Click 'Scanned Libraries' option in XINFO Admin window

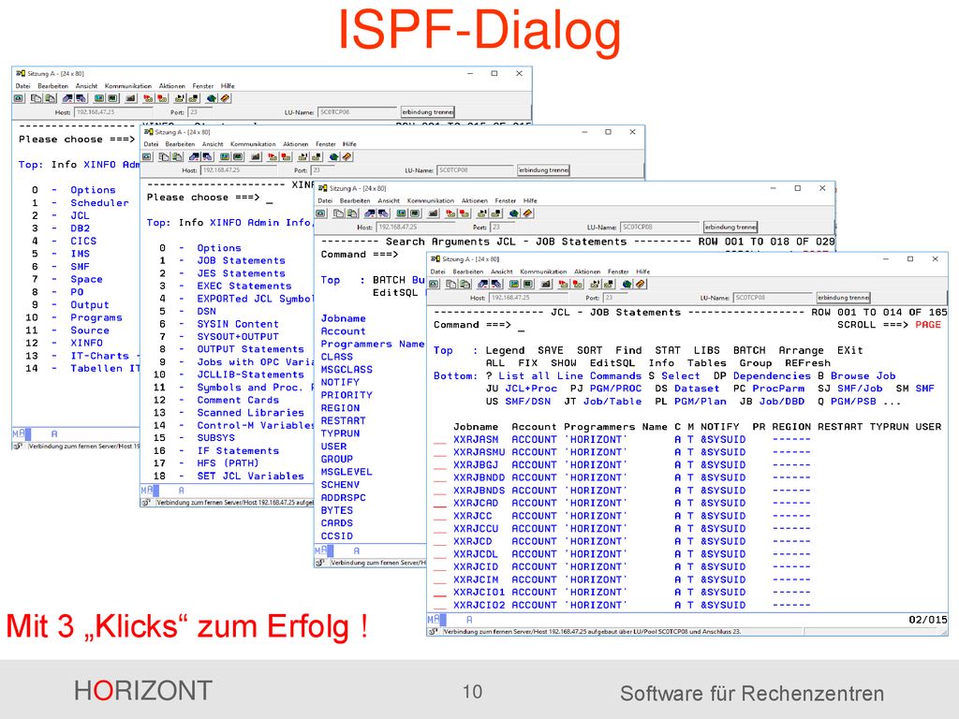250,413
